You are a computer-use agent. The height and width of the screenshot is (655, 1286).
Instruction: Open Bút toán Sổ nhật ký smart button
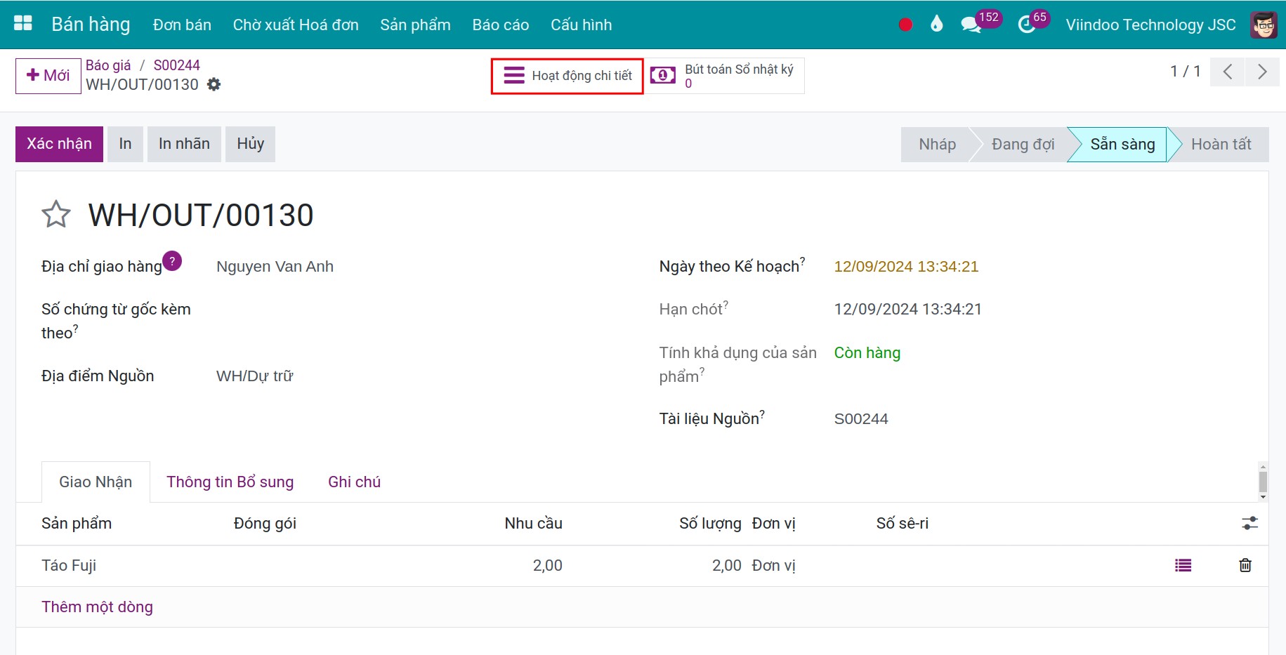click(724, 76)
